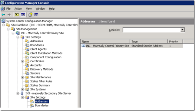Click the Site Systems icon
The height and width of the screenshot is (111, 195).
[27, 89]
